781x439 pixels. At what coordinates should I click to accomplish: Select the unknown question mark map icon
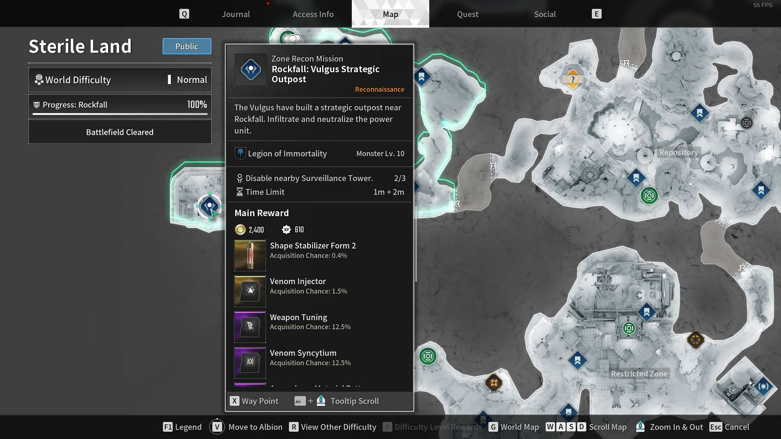(x=572, y=79)
